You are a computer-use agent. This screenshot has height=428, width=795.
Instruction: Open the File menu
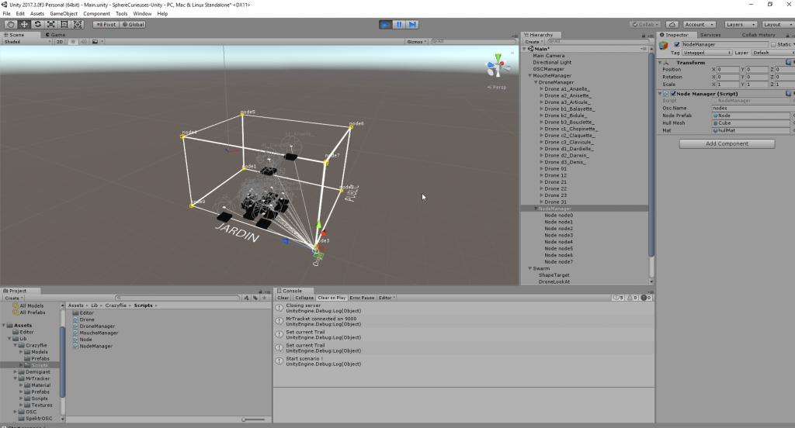click(6, 14)
